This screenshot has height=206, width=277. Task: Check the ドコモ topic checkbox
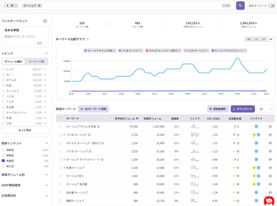(3, 102)
